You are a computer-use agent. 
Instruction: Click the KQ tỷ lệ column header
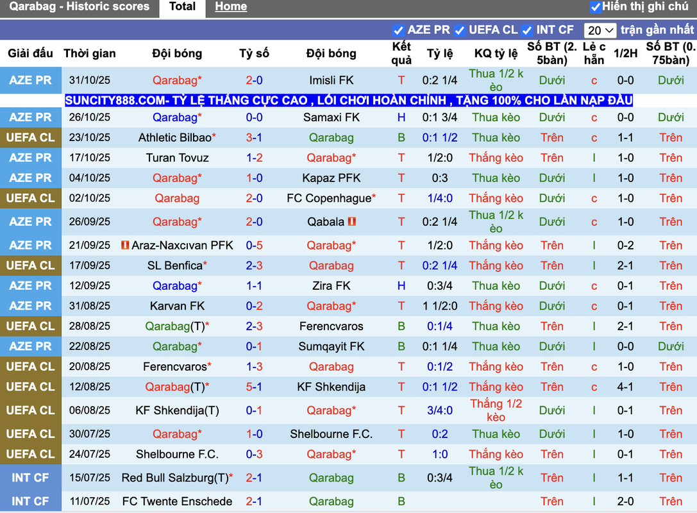496,53
